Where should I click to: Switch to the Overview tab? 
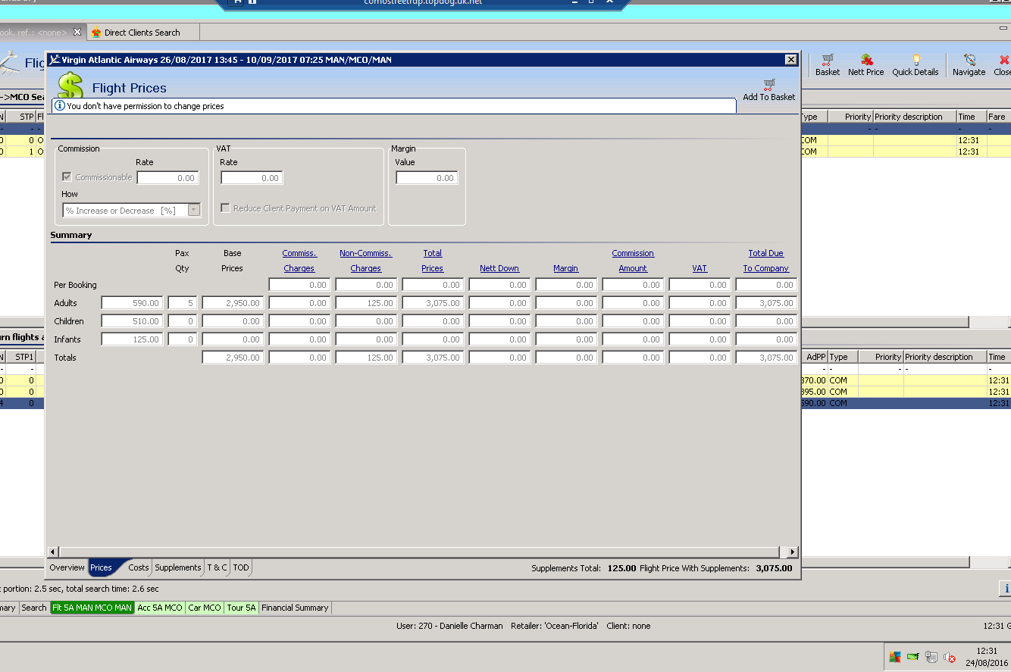pyautogui.click(x=67, y=567)
